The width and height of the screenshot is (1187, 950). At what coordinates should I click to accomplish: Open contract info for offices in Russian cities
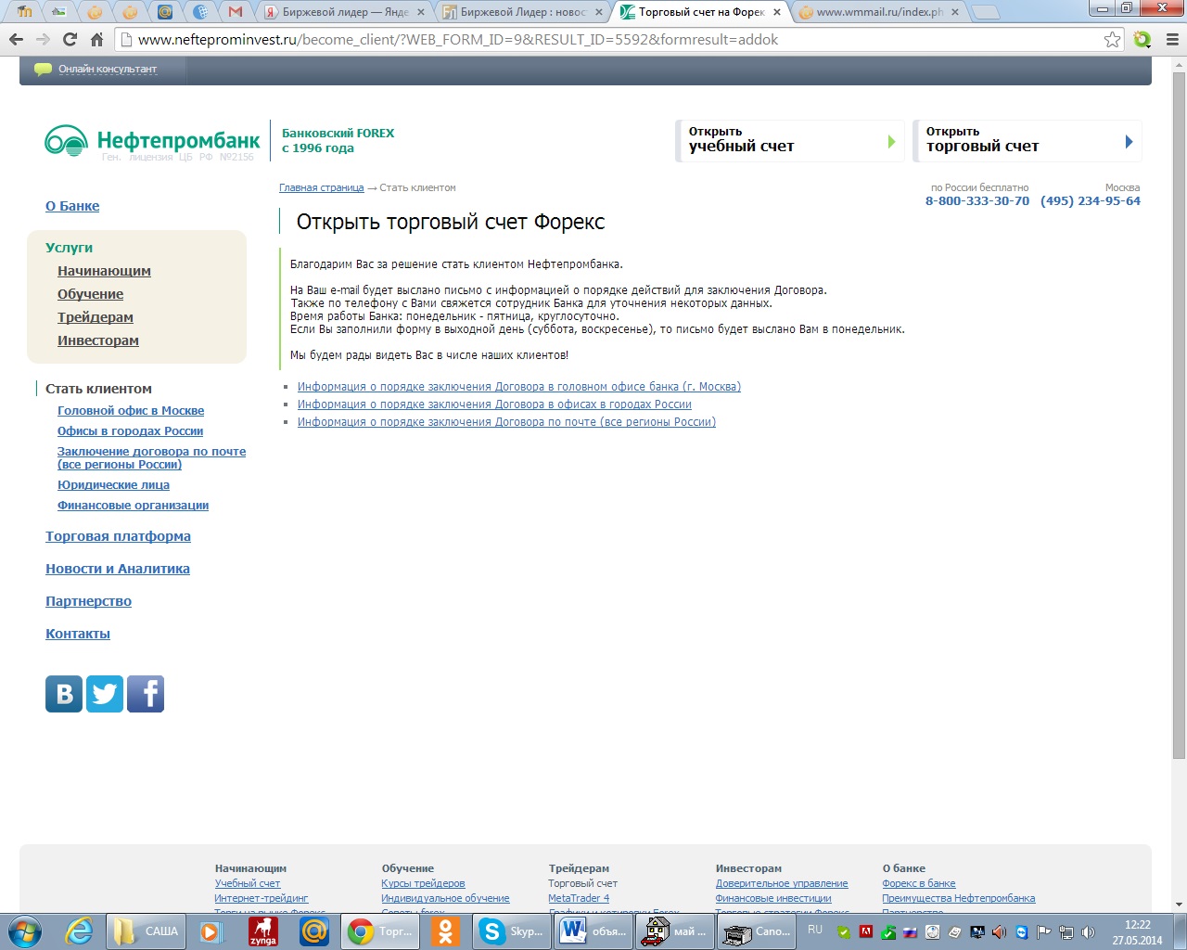(x=494, y=404)
